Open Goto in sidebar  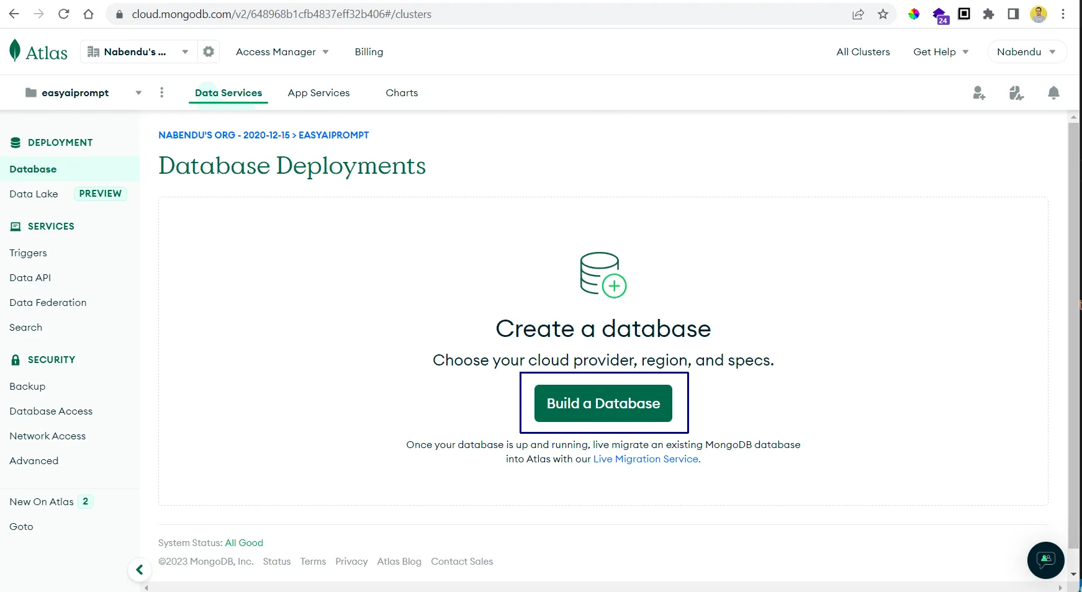tap(21, 526)
